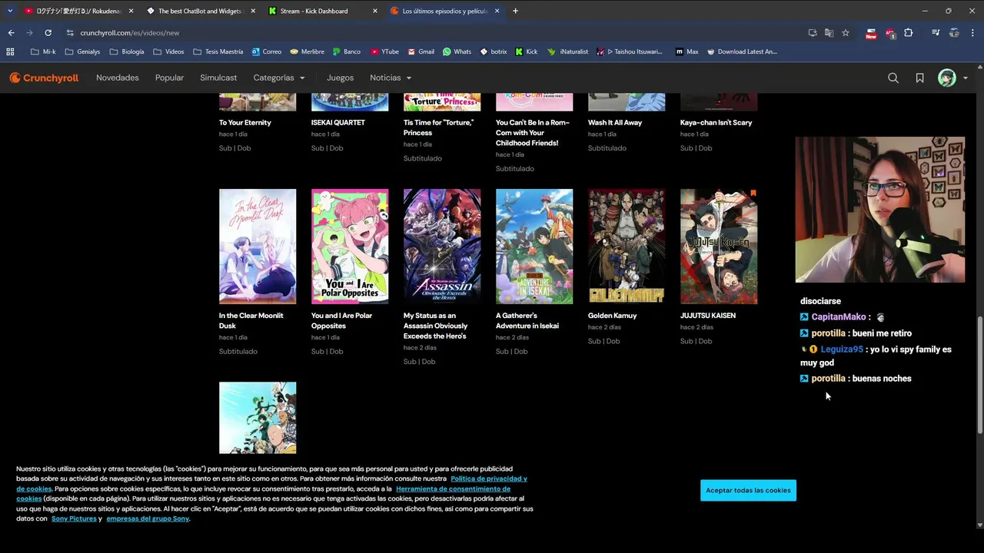984x553 pixels.
Task: Open the Popular menu item
Action: tap(169, 78)
